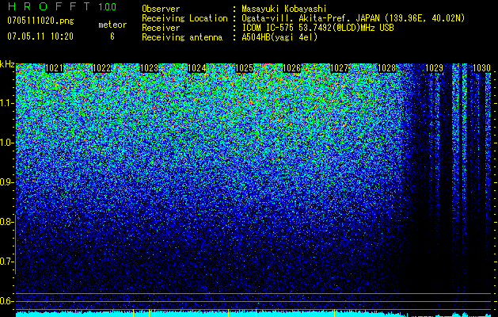Click the 1026 time marker
Viewport: 498px width, 317px height.
(291, 68)
